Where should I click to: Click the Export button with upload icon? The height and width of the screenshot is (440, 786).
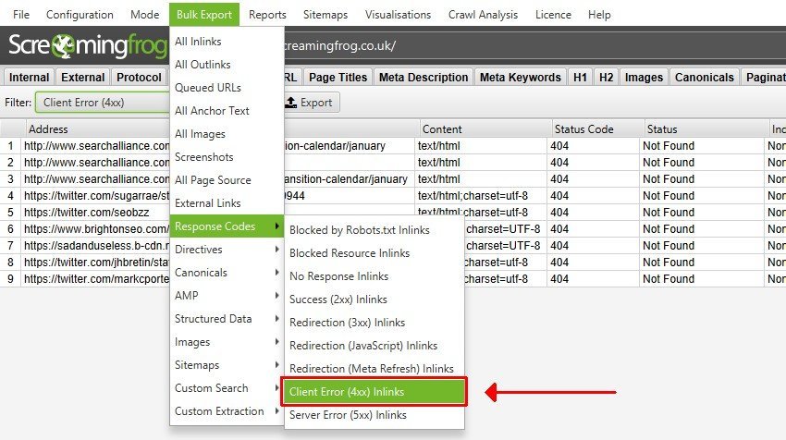(x=309, y=103)
